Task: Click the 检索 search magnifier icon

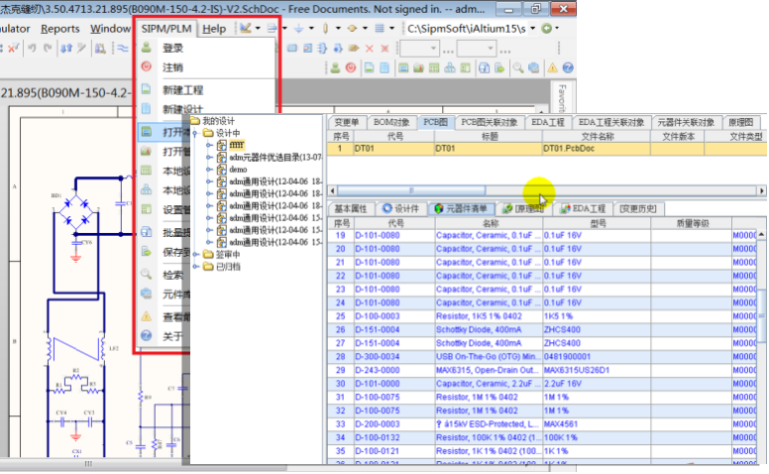Action: pyautogui.click(x=146, y=273)
